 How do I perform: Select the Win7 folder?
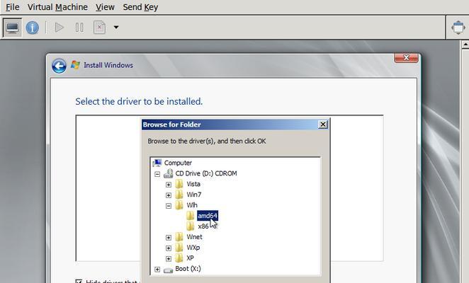tap(194, 195)
